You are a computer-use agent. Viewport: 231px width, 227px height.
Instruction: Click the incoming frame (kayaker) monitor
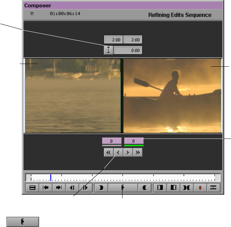[x=172, y=96]
